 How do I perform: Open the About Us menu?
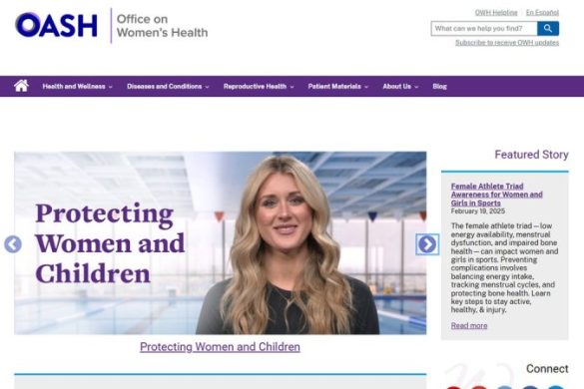click(x=400, y=87)
